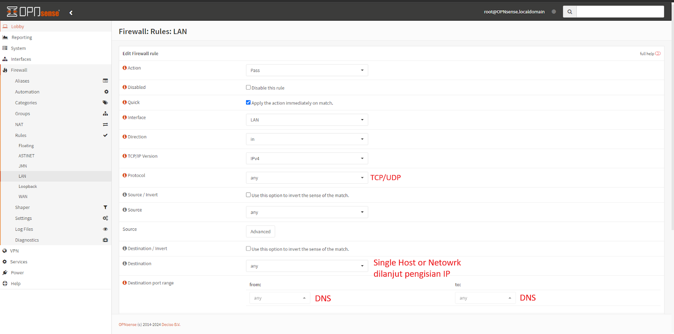Click the search magnifier icon
Viewport: 674px width, 334px height.
[570, 12]
